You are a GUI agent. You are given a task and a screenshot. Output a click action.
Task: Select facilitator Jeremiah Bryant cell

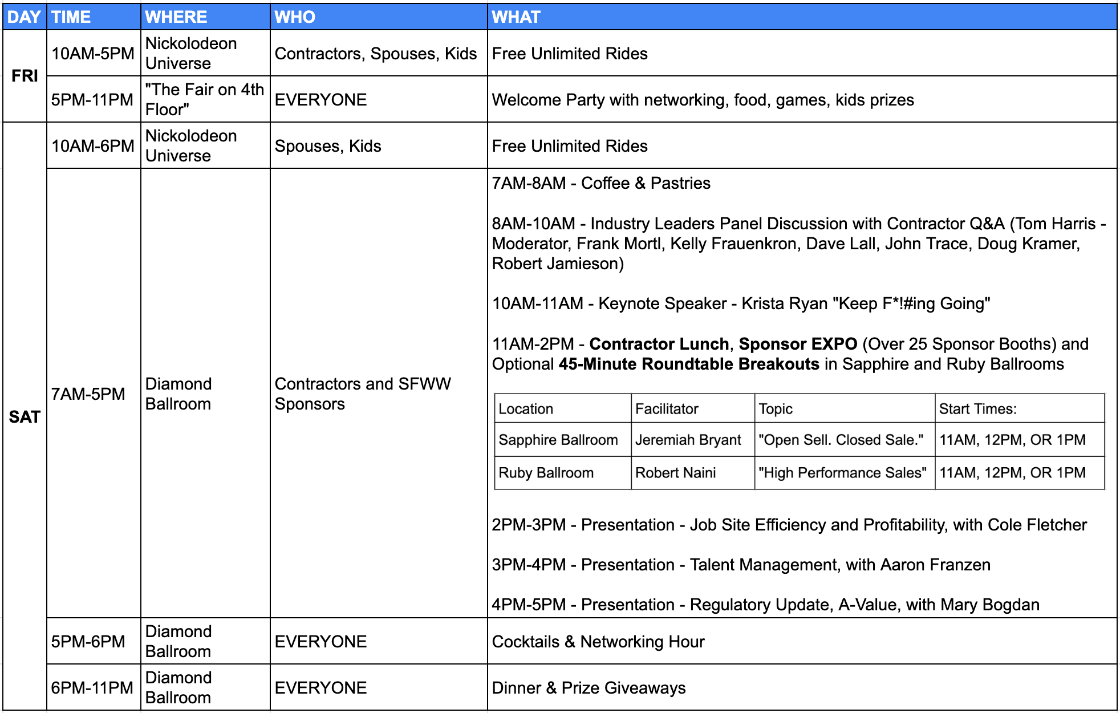(688, 440)
